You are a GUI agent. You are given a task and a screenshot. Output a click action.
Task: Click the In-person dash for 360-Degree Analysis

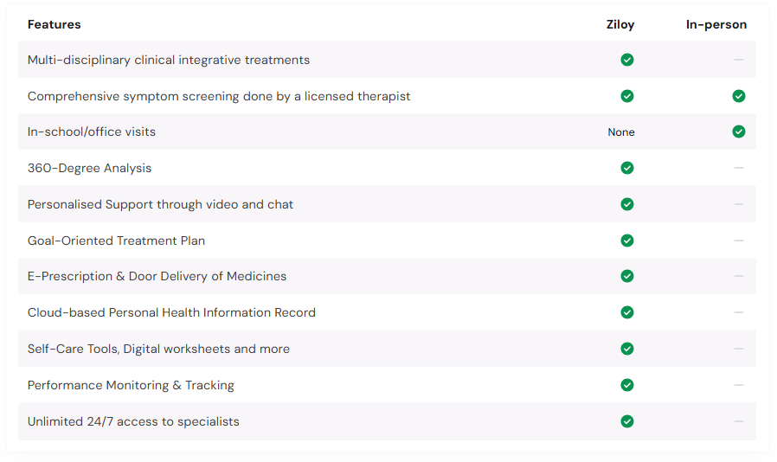[738, 168]
